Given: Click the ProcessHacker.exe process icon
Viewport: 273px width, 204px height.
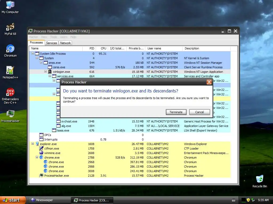Looking at the screenshot, I should click(x=41, y=175).
